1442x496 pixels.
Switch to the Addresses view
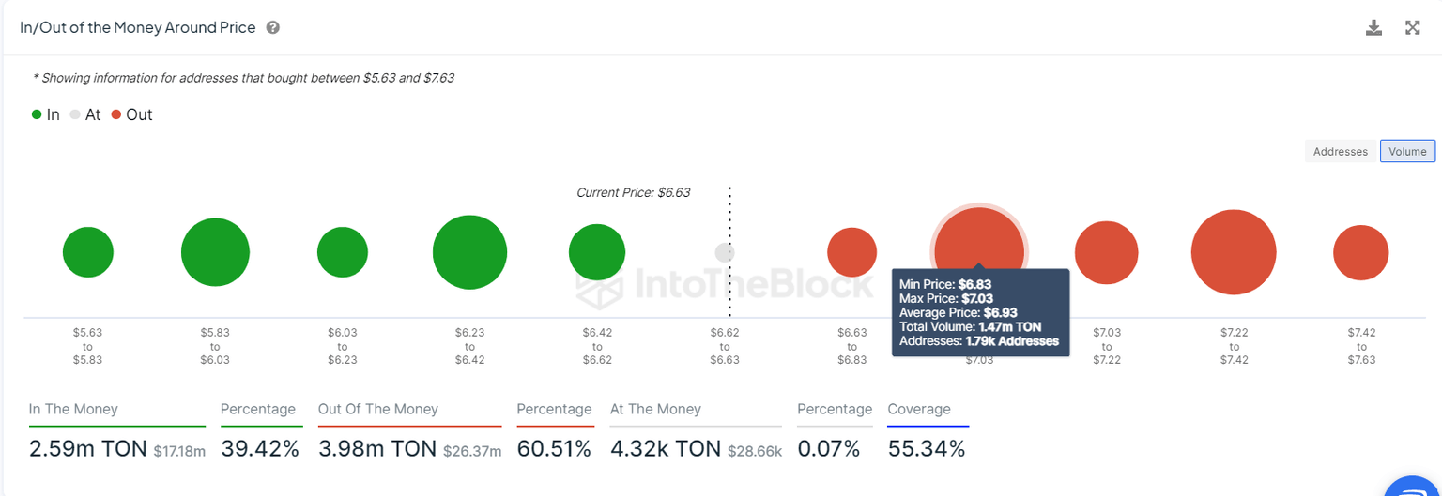(x=1340, y=151)
